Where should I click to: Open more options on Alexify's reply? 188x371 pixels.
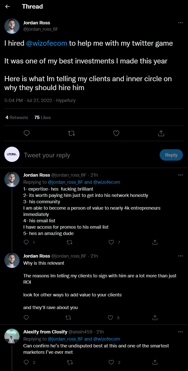pos(180,332)
